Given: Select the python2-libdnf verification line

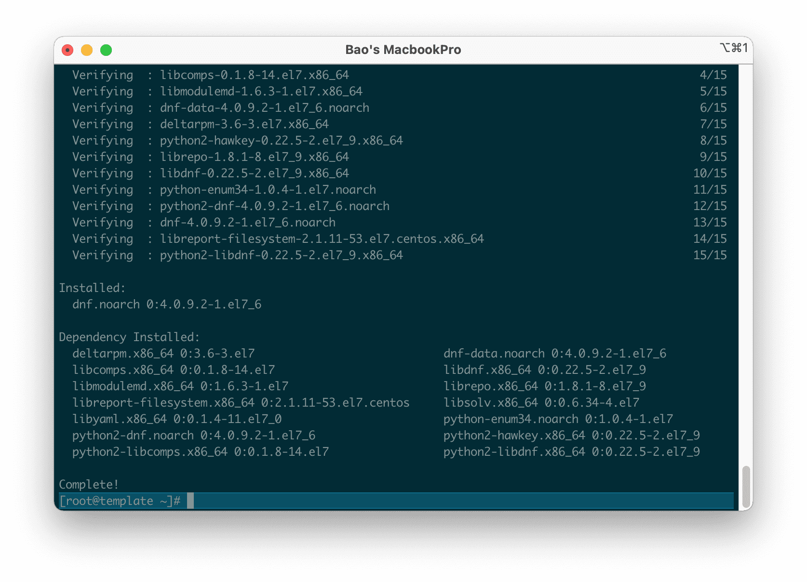Looking at the screenshot, I should coord(237,255).
